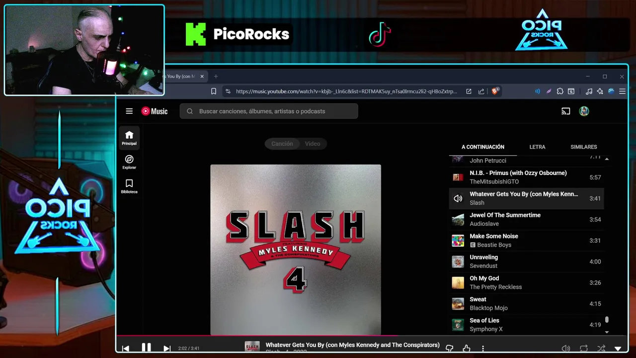
Task: Pause the current song
Action: (146, 348)
